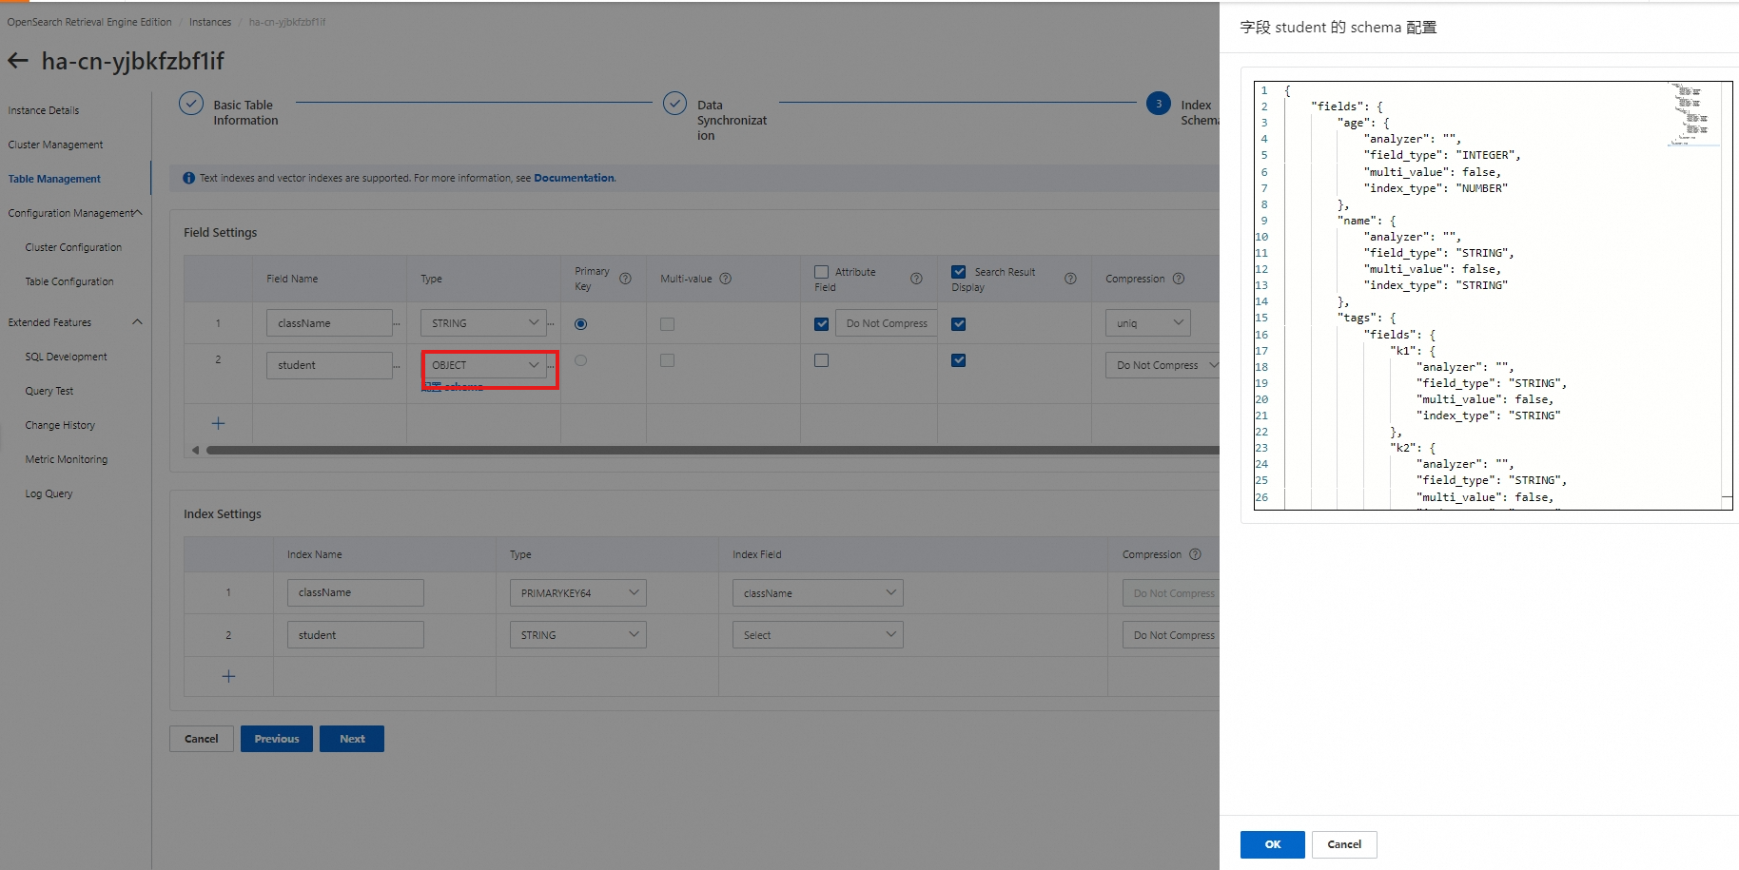Viewport: 1739px width, 870px height.
Task: Open Table Management in the sidebar
Action: tap(54, 179)
